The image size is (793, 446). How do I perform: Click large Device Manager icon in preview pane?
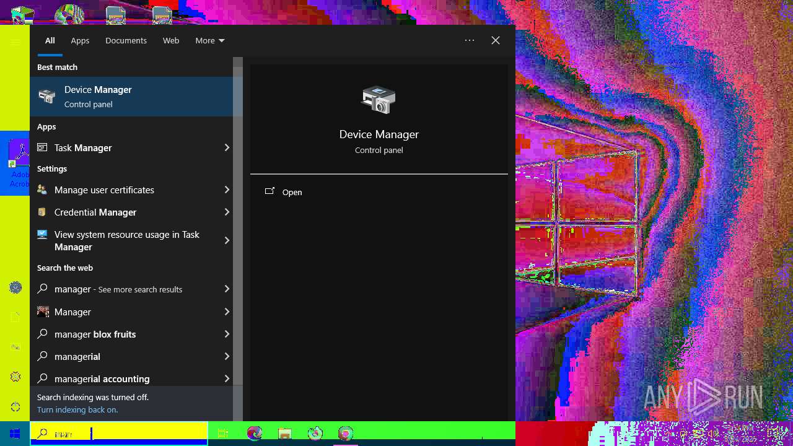tap(379, 100)
